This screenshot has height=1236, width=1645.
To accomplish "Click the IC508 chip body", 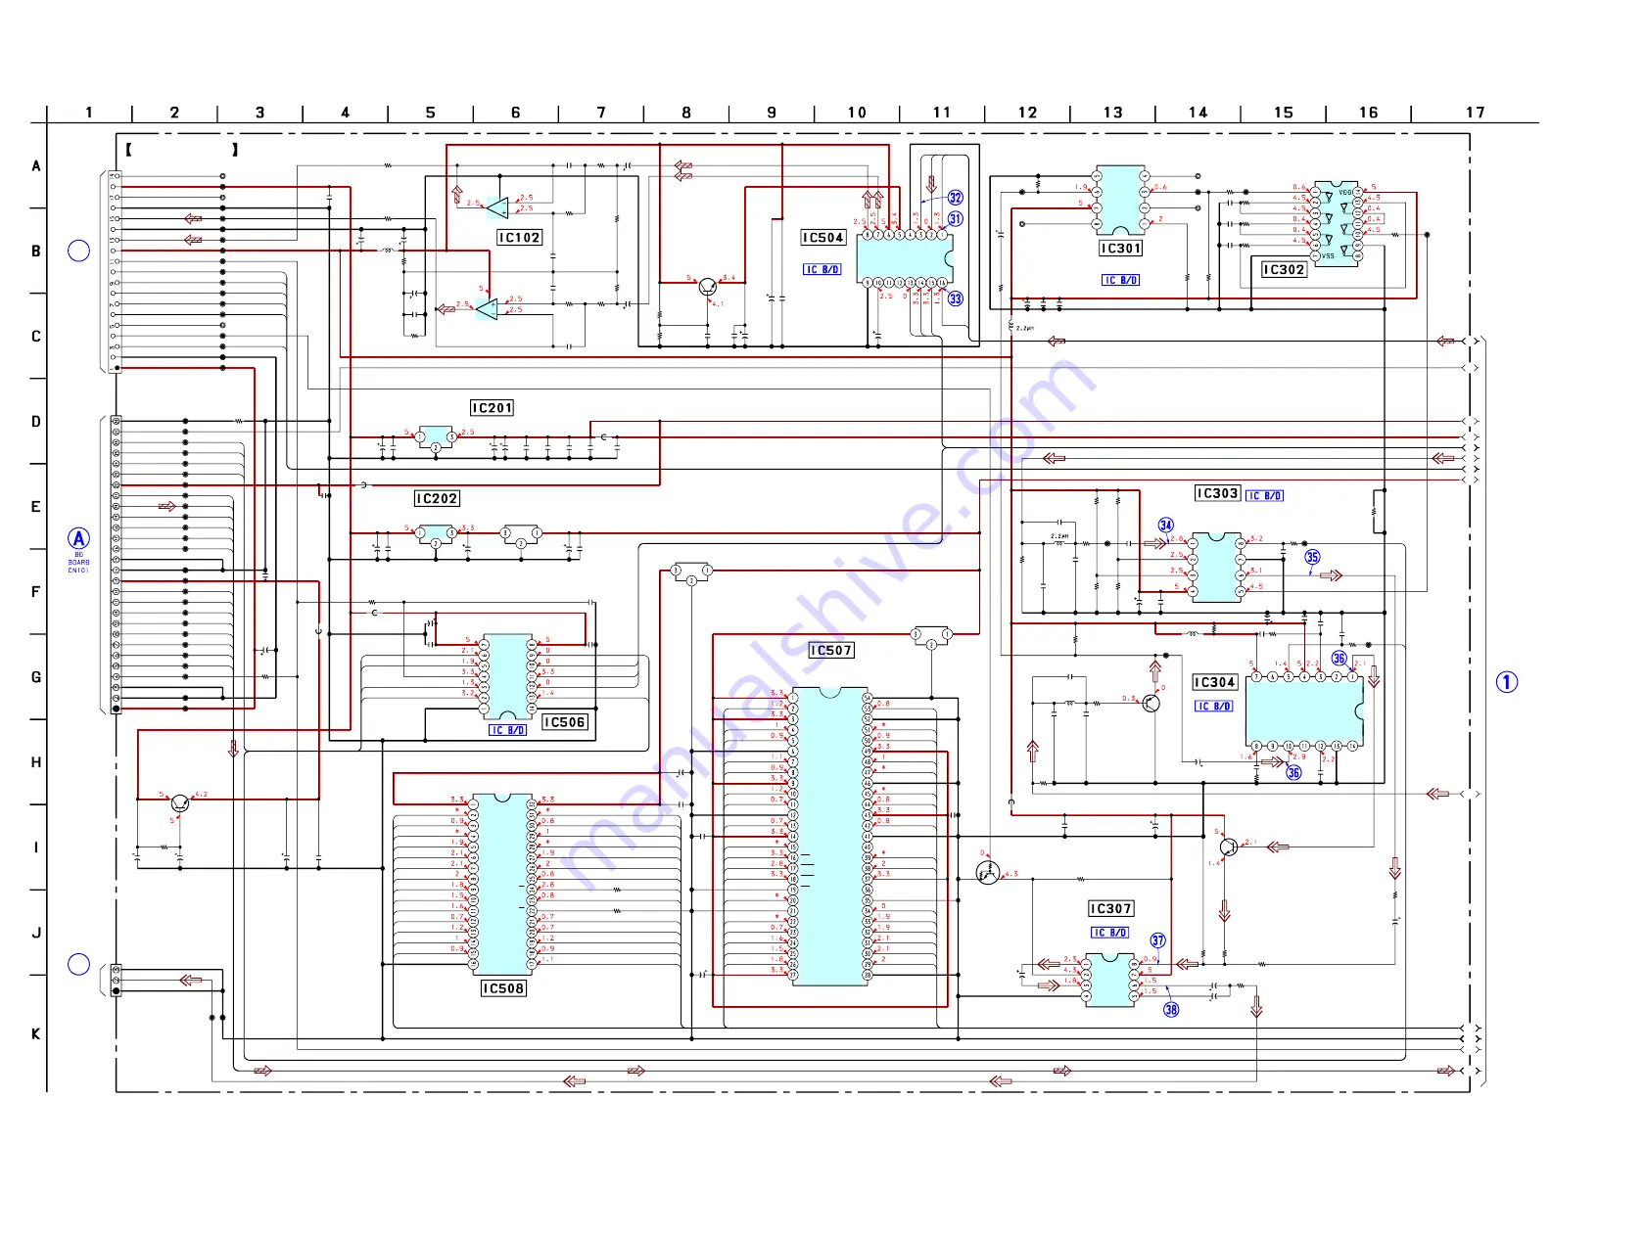I will (502, 885).
